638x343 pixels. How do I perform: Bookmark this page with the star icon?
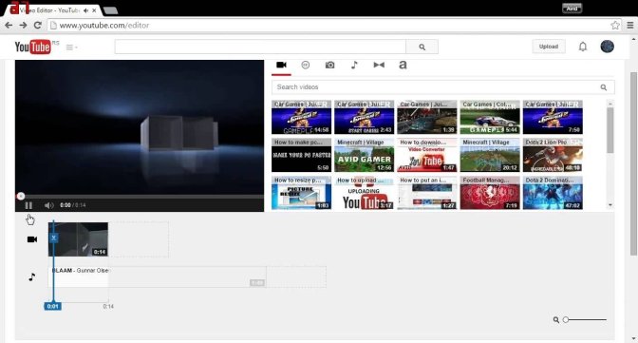[615, 26]
